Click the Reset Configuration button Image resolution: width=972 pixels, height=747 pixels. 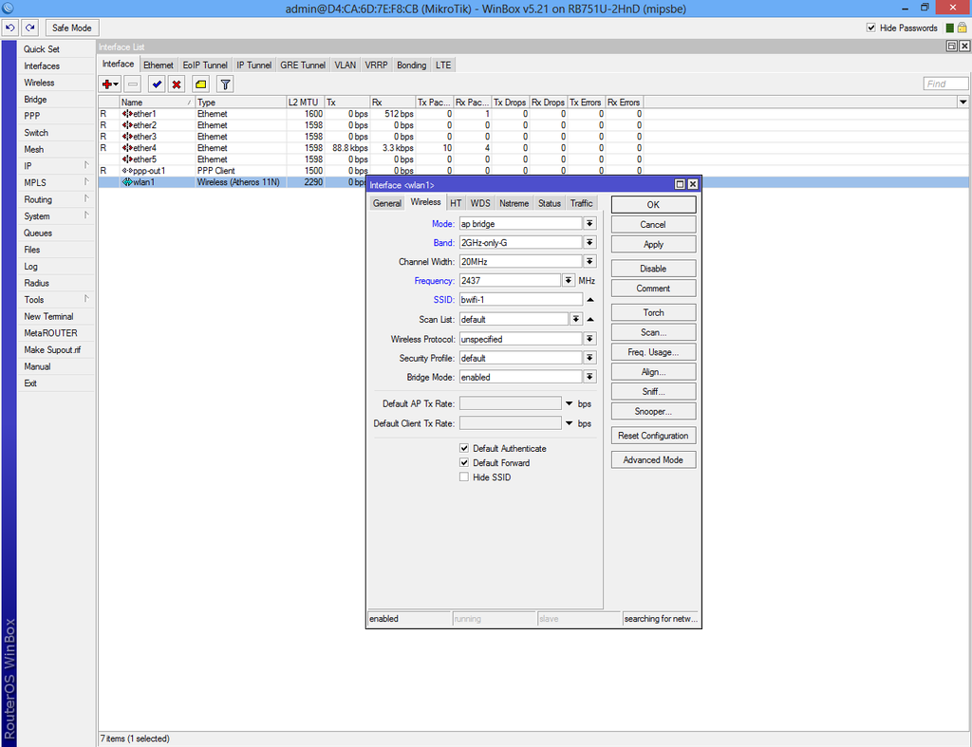coord(652,435)
